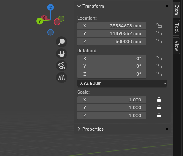
Task: Click the hand Move view icon
Action: point(62,54)
